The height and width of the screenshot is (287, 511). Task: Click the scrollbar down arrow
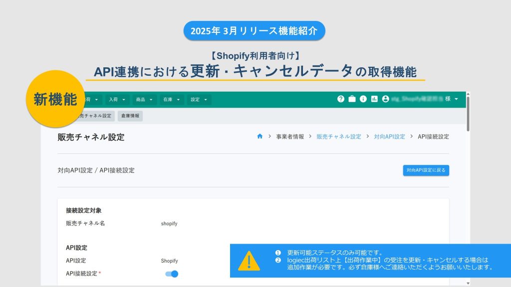tap(468, 284)
